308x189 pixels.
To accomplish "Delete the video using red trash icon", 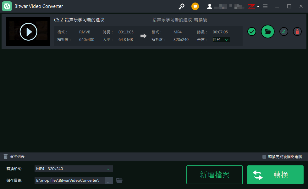I will tap(297, 31).
